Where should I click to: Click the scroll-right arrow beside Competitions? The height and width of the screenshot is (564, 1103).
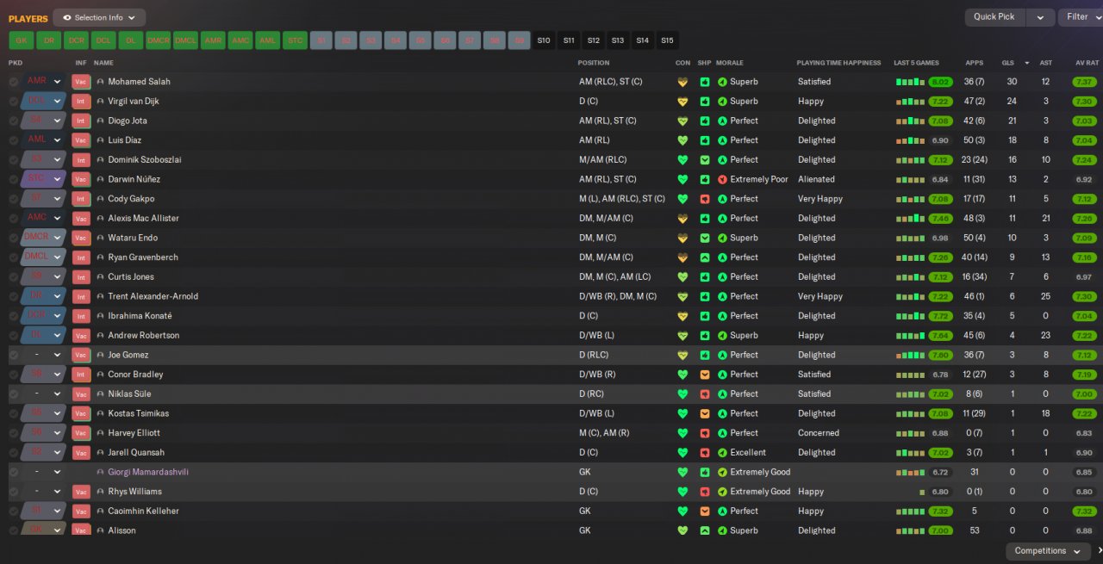[1099, 551]
